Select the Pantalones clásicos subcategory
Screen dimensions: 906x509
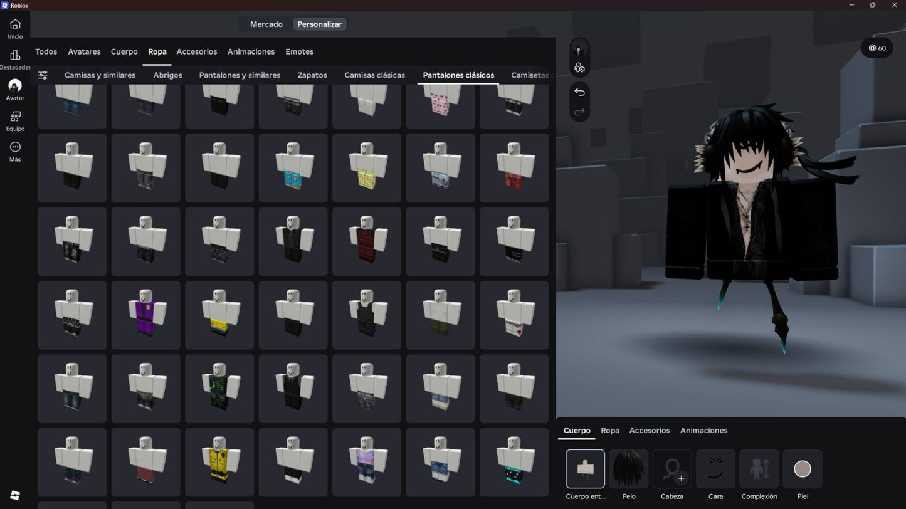458,75
